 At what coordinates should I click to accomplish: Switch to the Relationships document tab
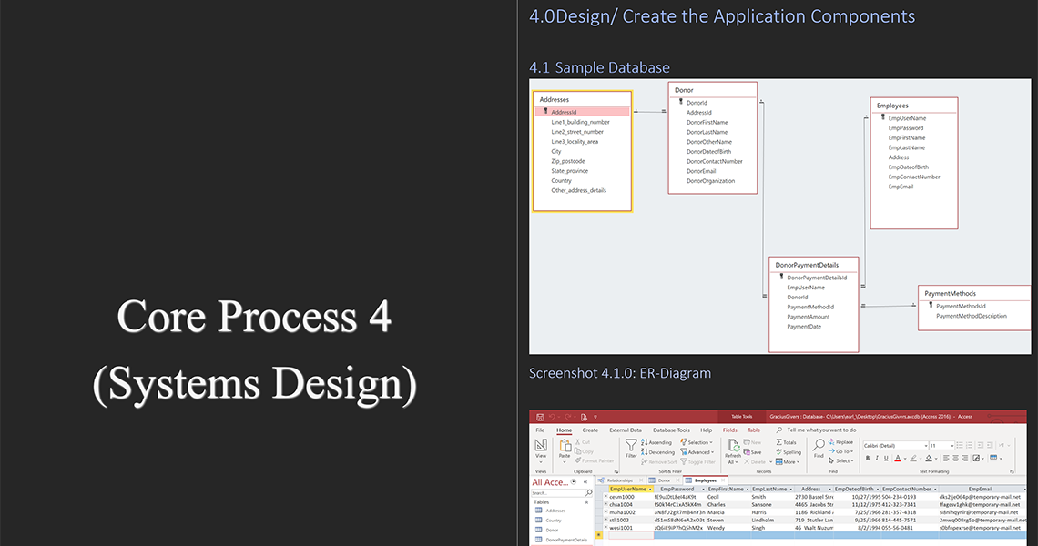pyautogui.click(x=620, y=480)
